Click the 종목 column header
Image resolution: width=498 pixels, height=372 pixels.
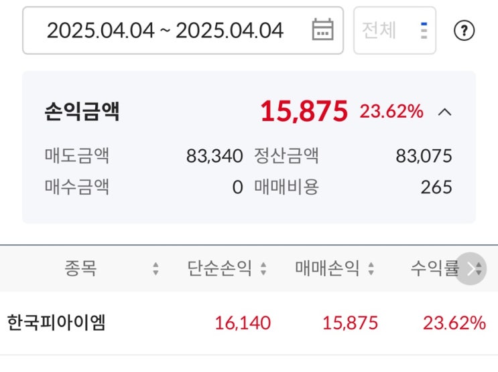click(x=80, y=269)
